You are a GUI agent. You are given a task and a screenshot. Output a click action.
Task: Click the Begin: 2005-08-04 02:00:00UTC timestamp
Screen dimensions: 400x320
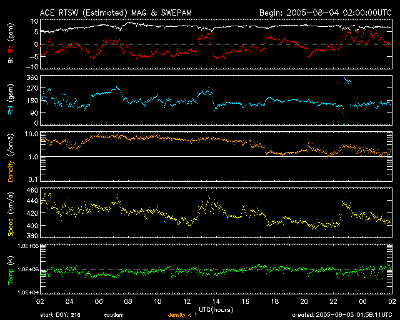coord(326,12)
